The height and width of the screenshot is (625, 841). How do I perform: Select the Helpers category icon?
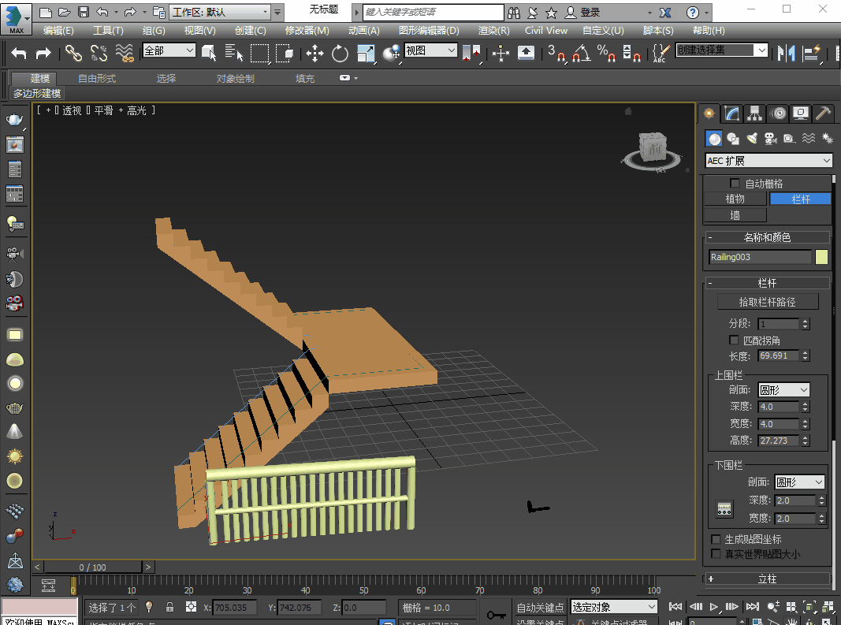pos(790,139)
